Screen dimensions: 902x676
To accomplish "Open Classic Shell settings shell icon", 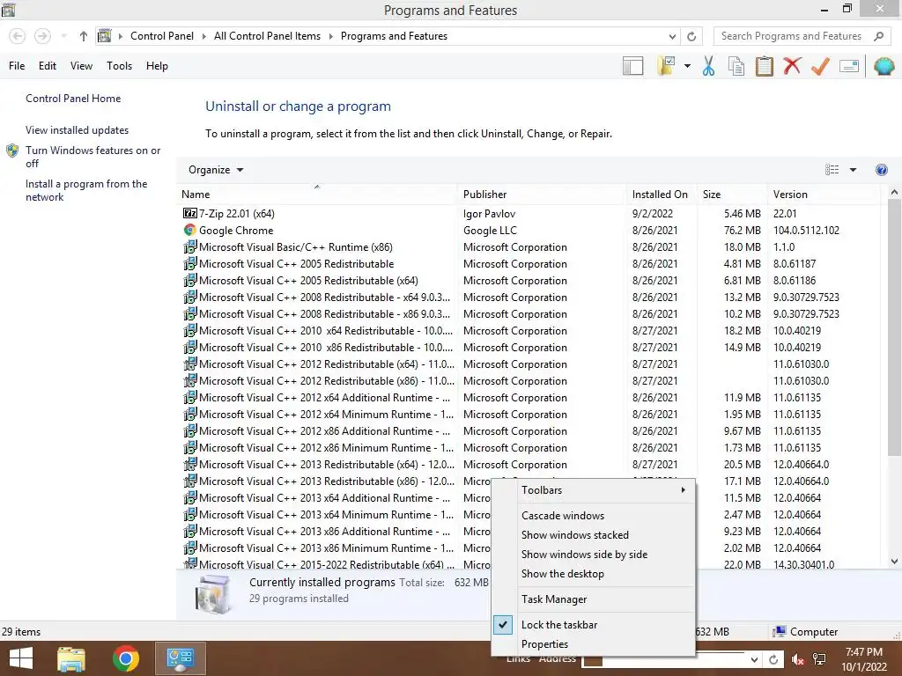I will 884,66.
